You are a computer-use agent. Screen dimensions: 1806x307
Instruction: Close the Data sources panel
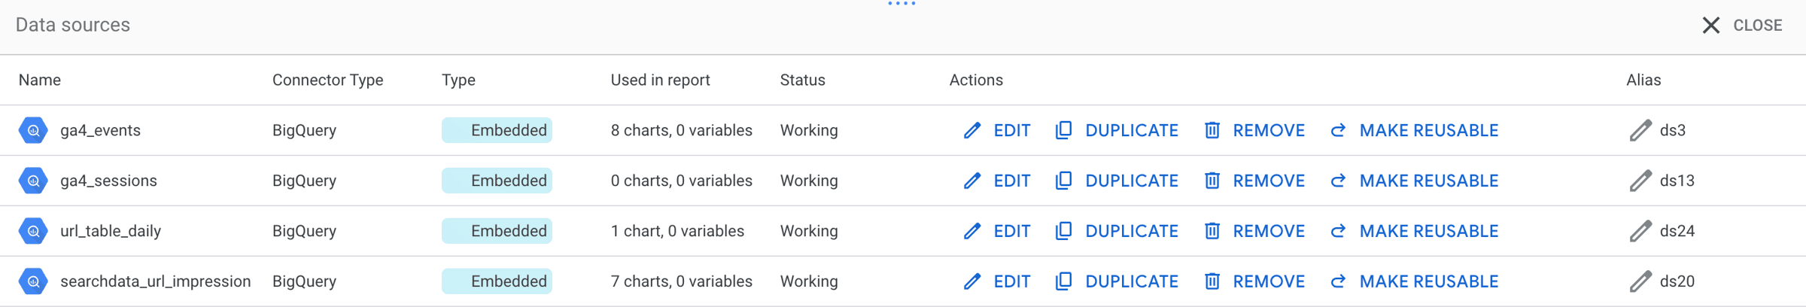1742,26
